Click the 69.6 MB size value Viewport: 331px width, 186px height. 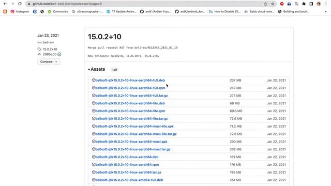[x=236, y=111]
